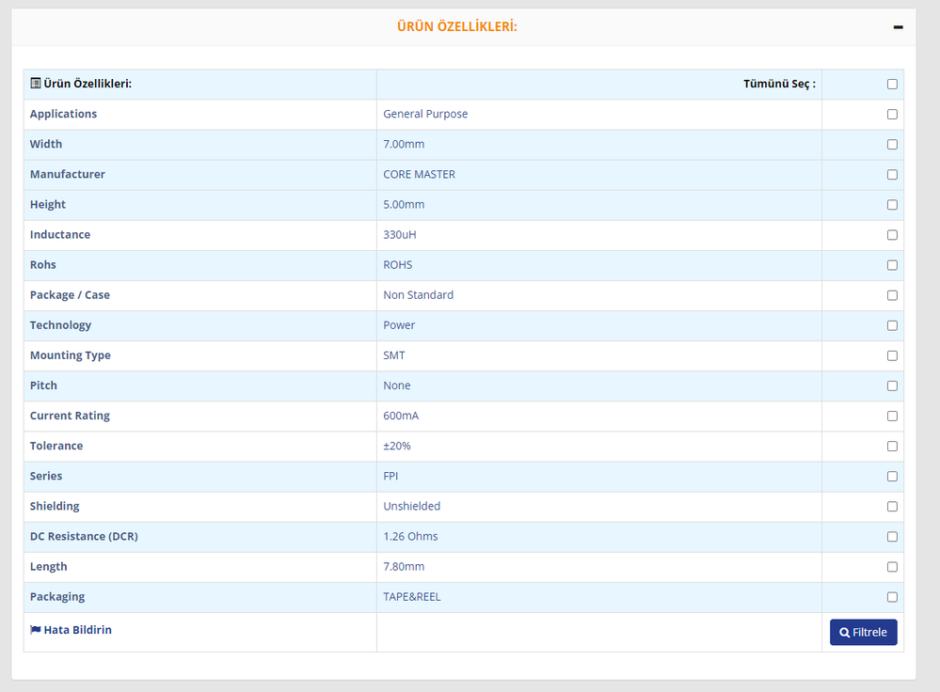The image size is (940, 692).
Task: Click the Power technology value
Action: 399,325
